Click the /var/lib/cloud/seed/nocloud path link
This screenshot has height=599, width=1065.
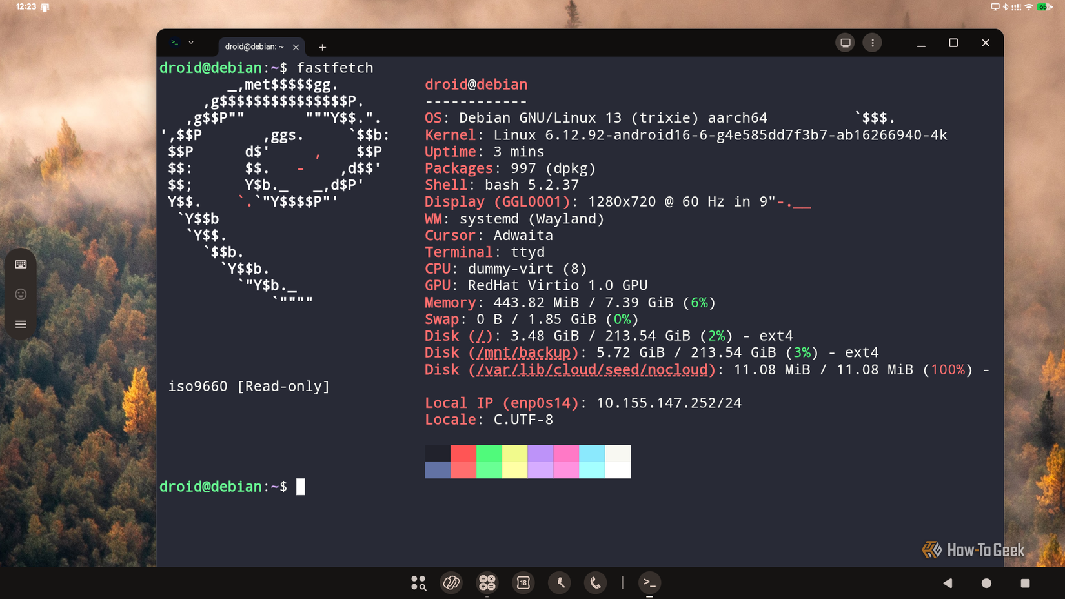[592, 369]
